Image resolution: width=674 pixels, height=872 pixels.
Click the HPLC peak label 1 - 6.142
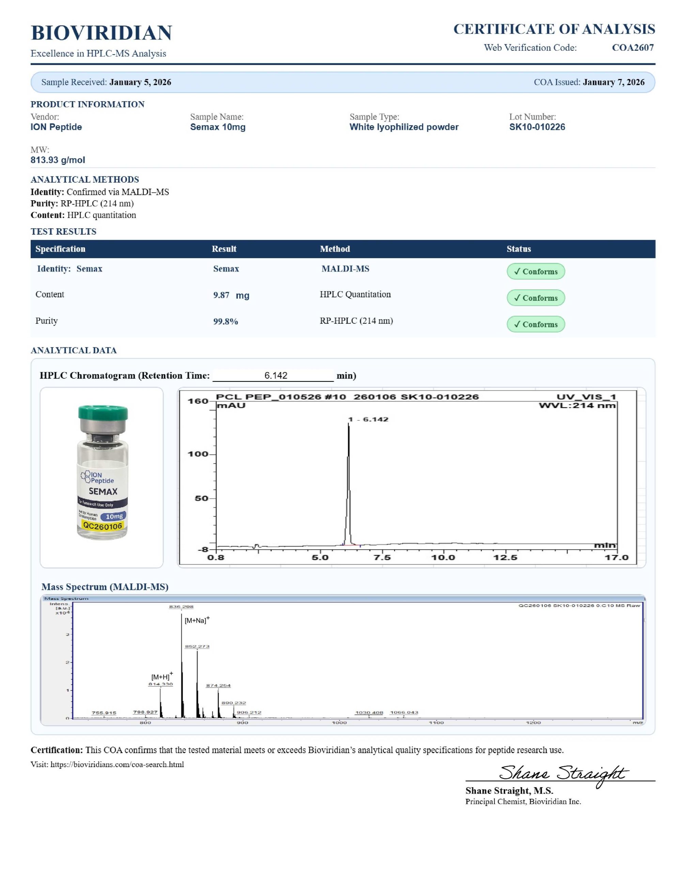[x=368, y=419]
